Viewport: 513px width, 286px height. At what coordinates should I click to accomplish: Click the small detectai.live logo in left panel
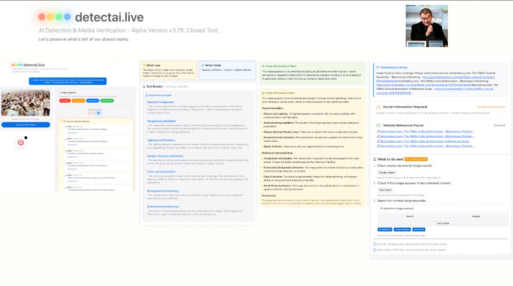point(28,65)
